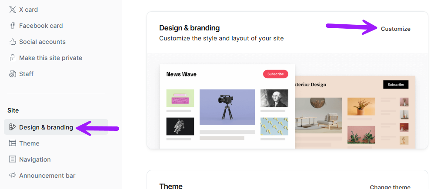
Task: Click the red Subscribe button in News Wave preview
Action: pos(275,74)
